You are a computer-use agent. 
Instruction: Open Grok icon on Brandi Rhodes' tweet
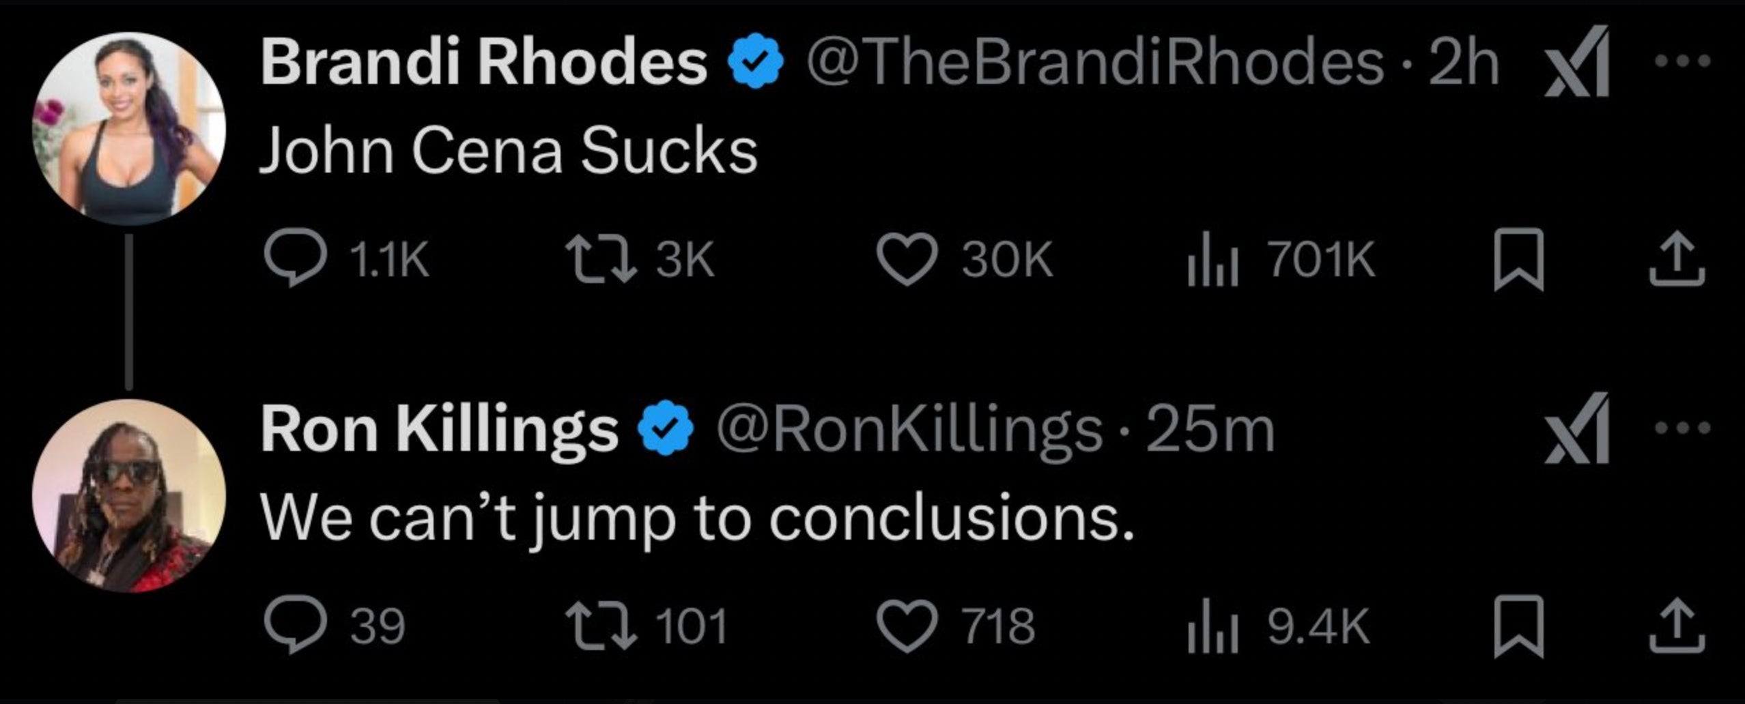(x=1577, y=63)
